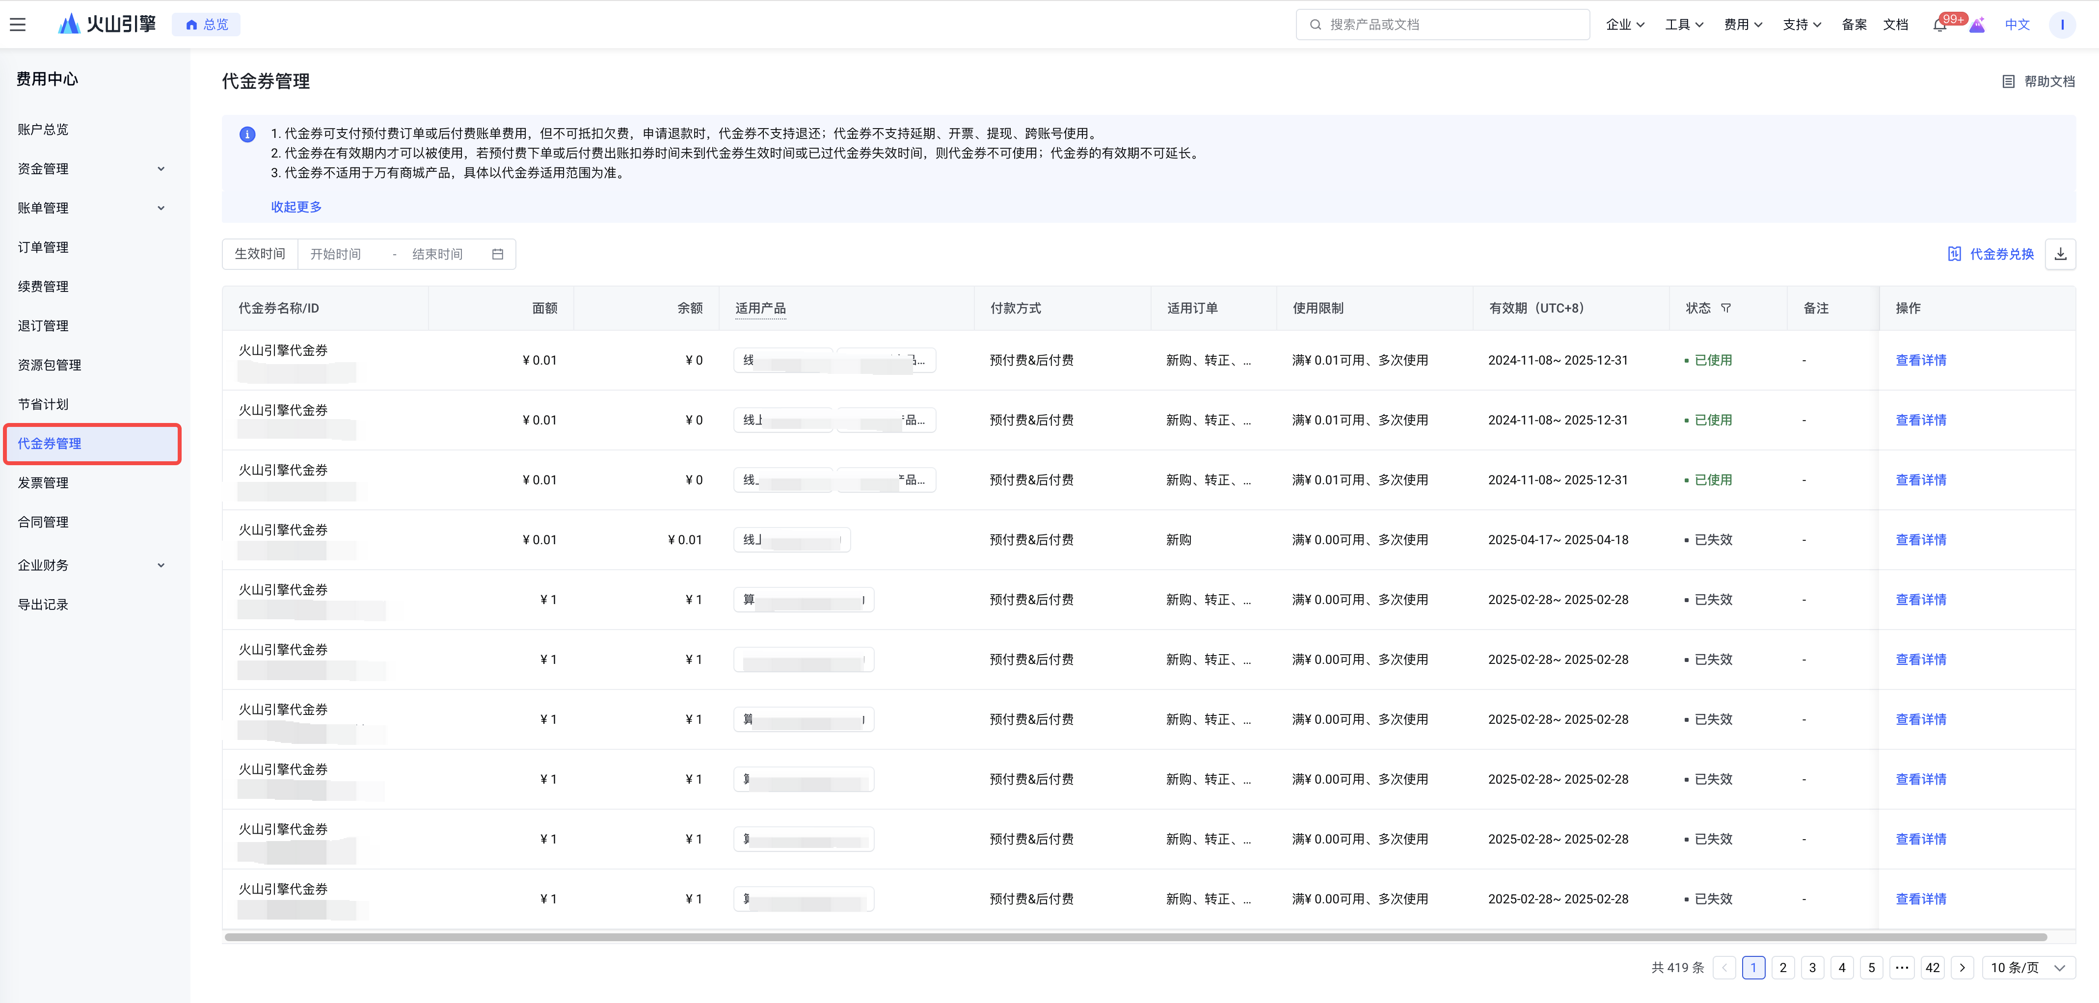The width and height of the screenshot is (2099, 1003).
Task: Click the download export icon
Action: [2060, 254]
